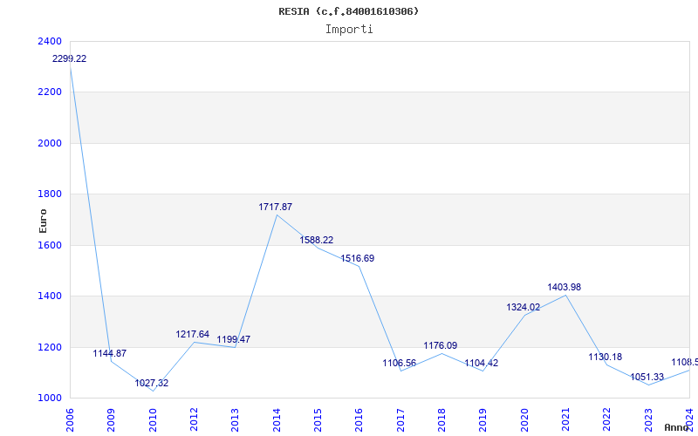Click the x-axis year 2016
Viewport: 698px width, 436px height.
(359, 420)
